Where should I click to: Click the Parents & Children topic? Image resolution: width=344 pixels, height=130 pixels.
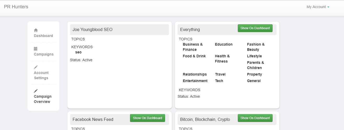[x=256, y=65]
